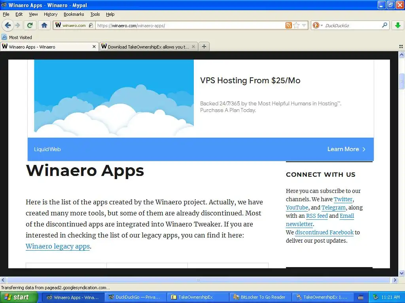Switch to Winaero Apps taskbar item
The height and width of the screenshot is (303, 405).
(x=73, y=297)
